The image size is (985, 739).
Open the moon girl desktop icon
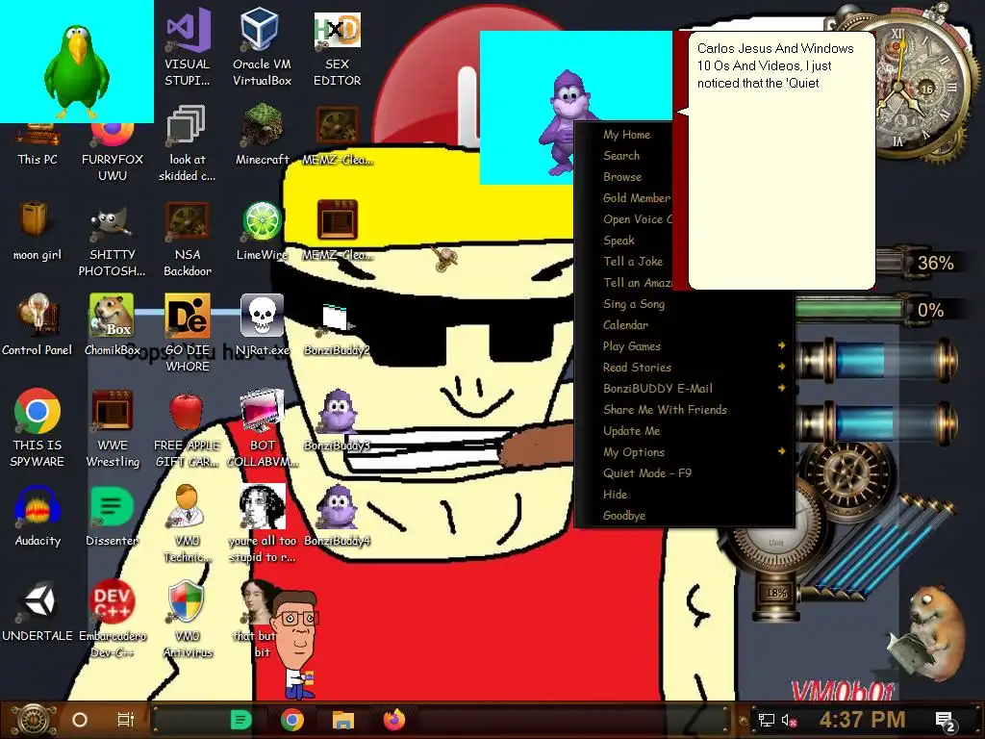point(38,230)
